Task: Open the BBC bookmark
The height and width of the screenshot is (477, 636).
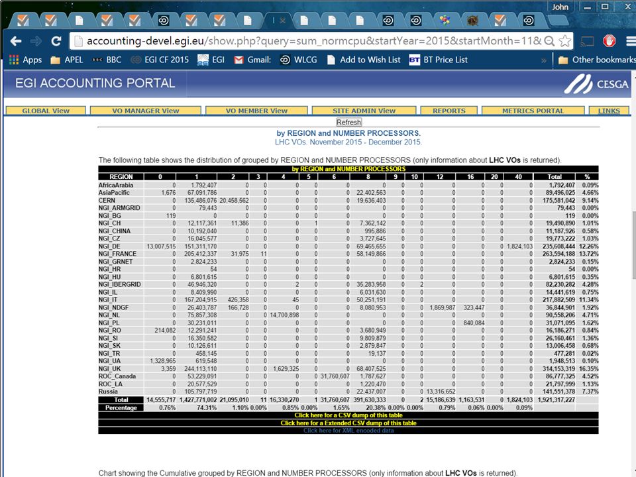Action: click(x=107, y=60)
